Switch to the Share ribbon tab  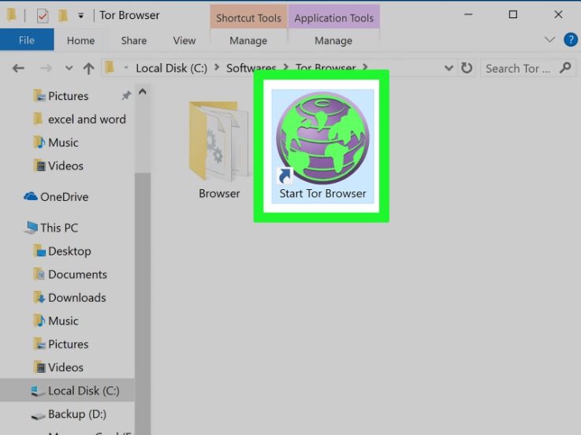[134, 40]
